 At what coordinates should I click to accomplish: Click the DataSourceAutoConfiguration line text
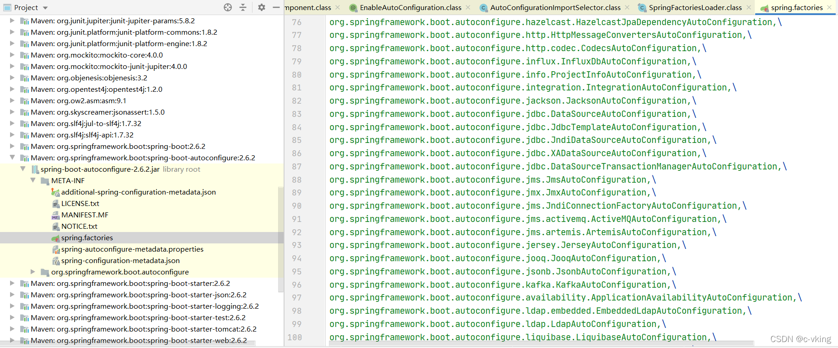513,114
